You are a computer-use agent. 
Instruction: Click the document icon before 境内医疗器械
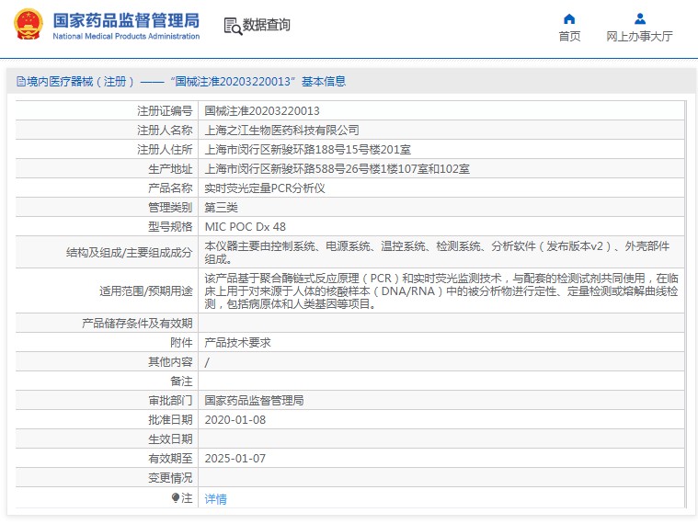pyautogui.click(x=20, y=82)
